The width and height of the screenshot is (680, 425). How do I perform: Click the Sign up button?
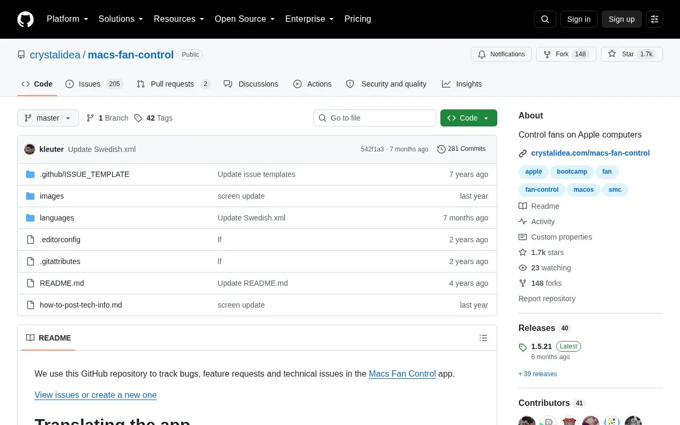[622, 19]
